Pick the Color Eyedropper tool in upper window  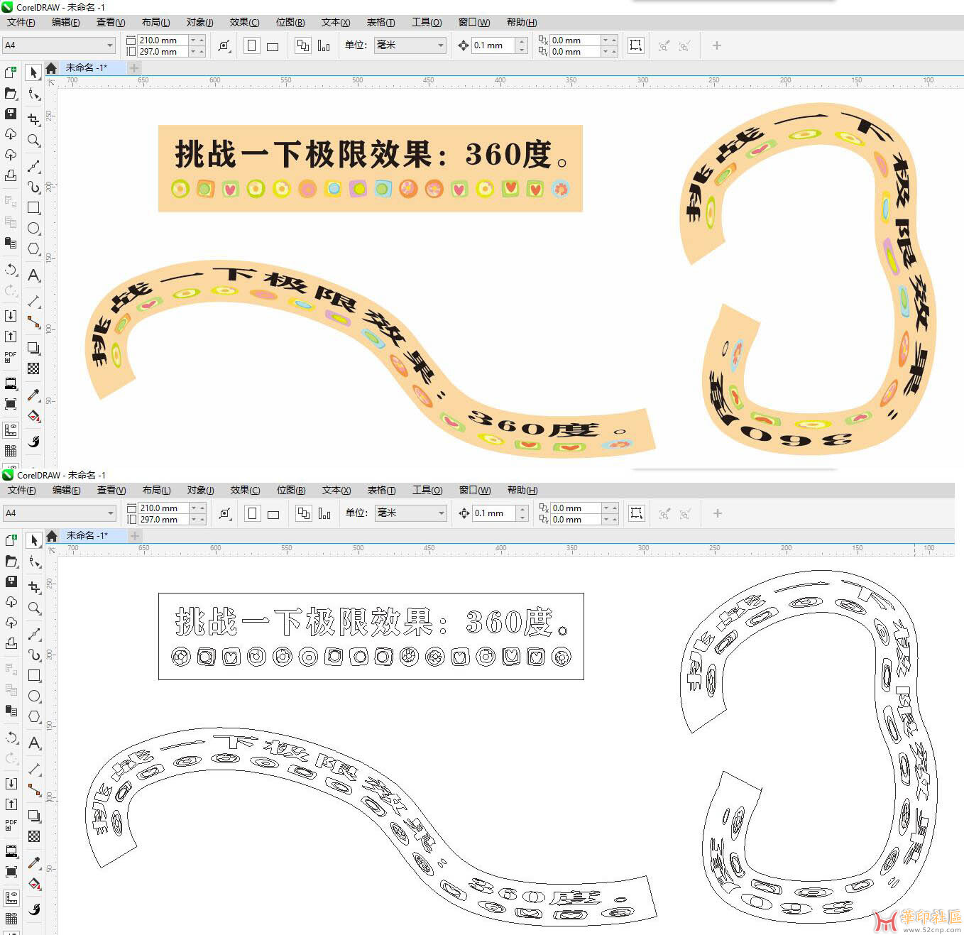(33, 395)
